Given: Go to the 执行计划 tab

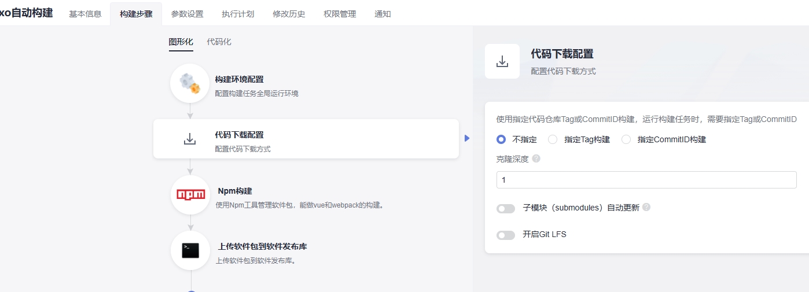Looking at the screenshot, I should coord(238,14).
